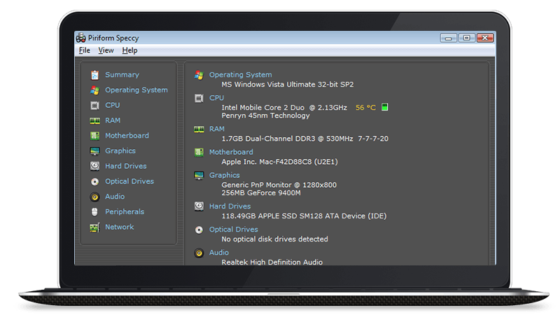Viewport: 560px width, 315px height.
Task: Open the Operating System heading link
Action: pos(240,75)
